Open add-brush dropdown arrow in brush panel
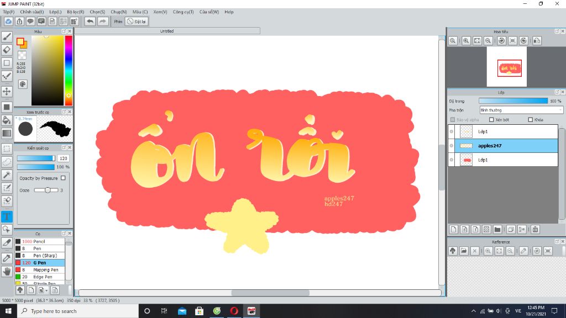Screen dimensions: 566x318 coord(46,290)
